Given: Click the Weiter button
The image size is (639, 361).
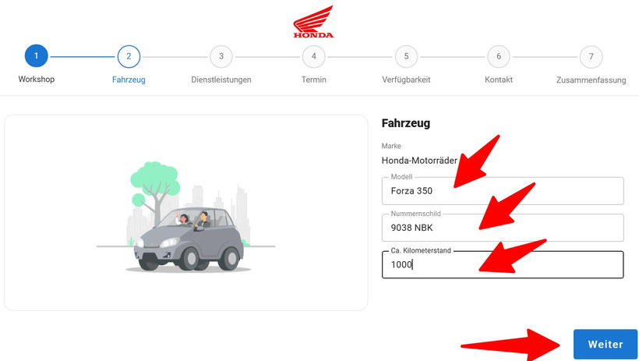Looking at the screenshot, I should [x=605, y=345].
